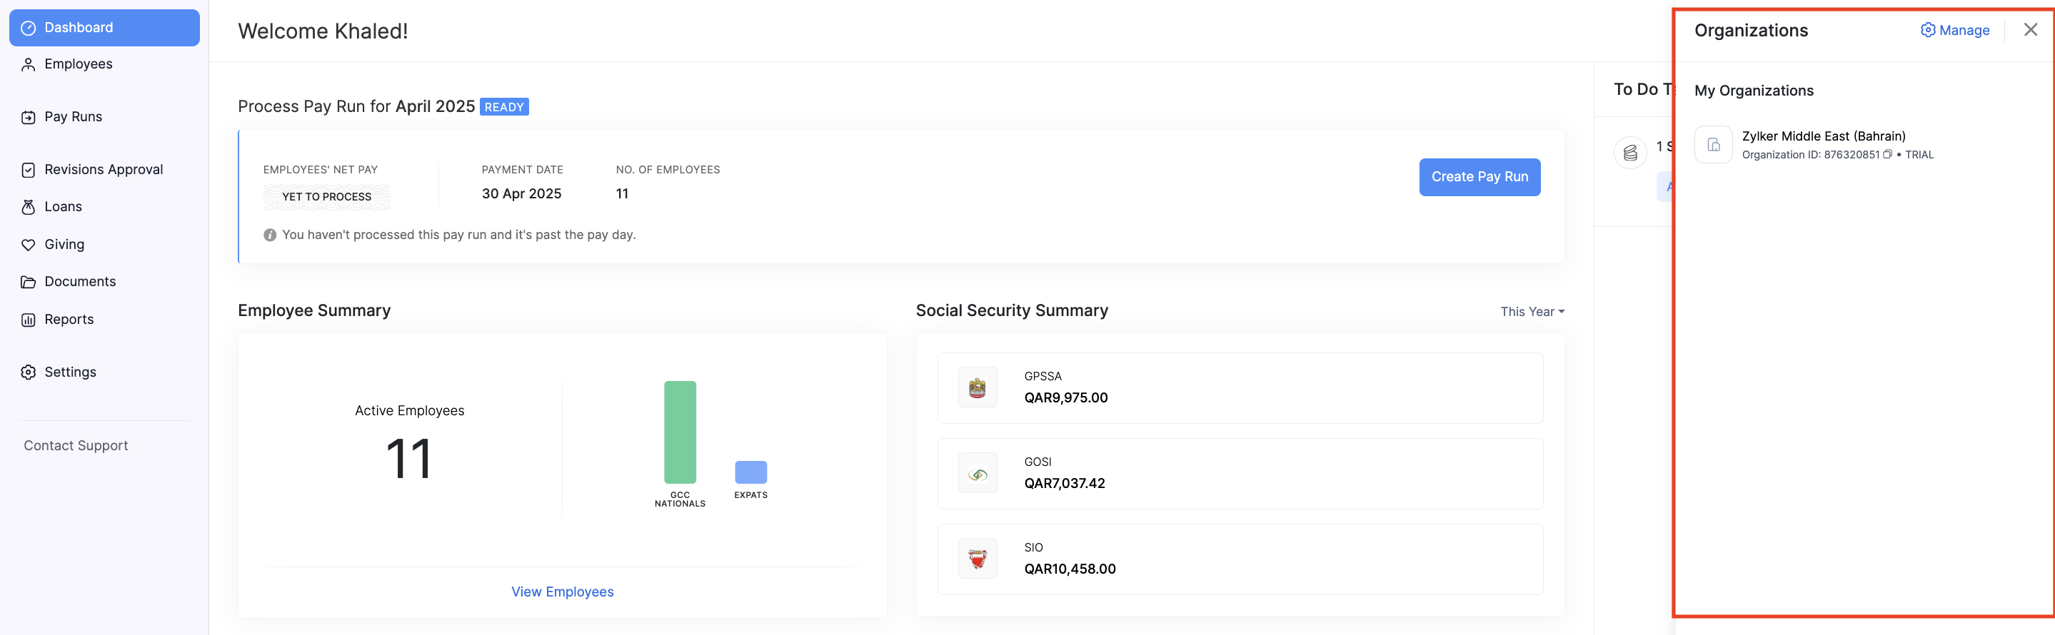Click the Settings gear icon in sidebar

[x=29, y=372]
